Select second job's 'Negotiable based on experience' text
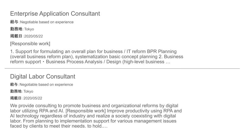This screenshot has height=137, width=244. click(x=46, y=84)
